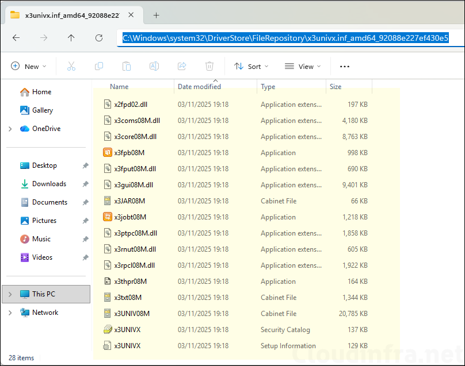465x366 pixels.
Task: Refresh the current folder view
Action: [x=98, y=38]
